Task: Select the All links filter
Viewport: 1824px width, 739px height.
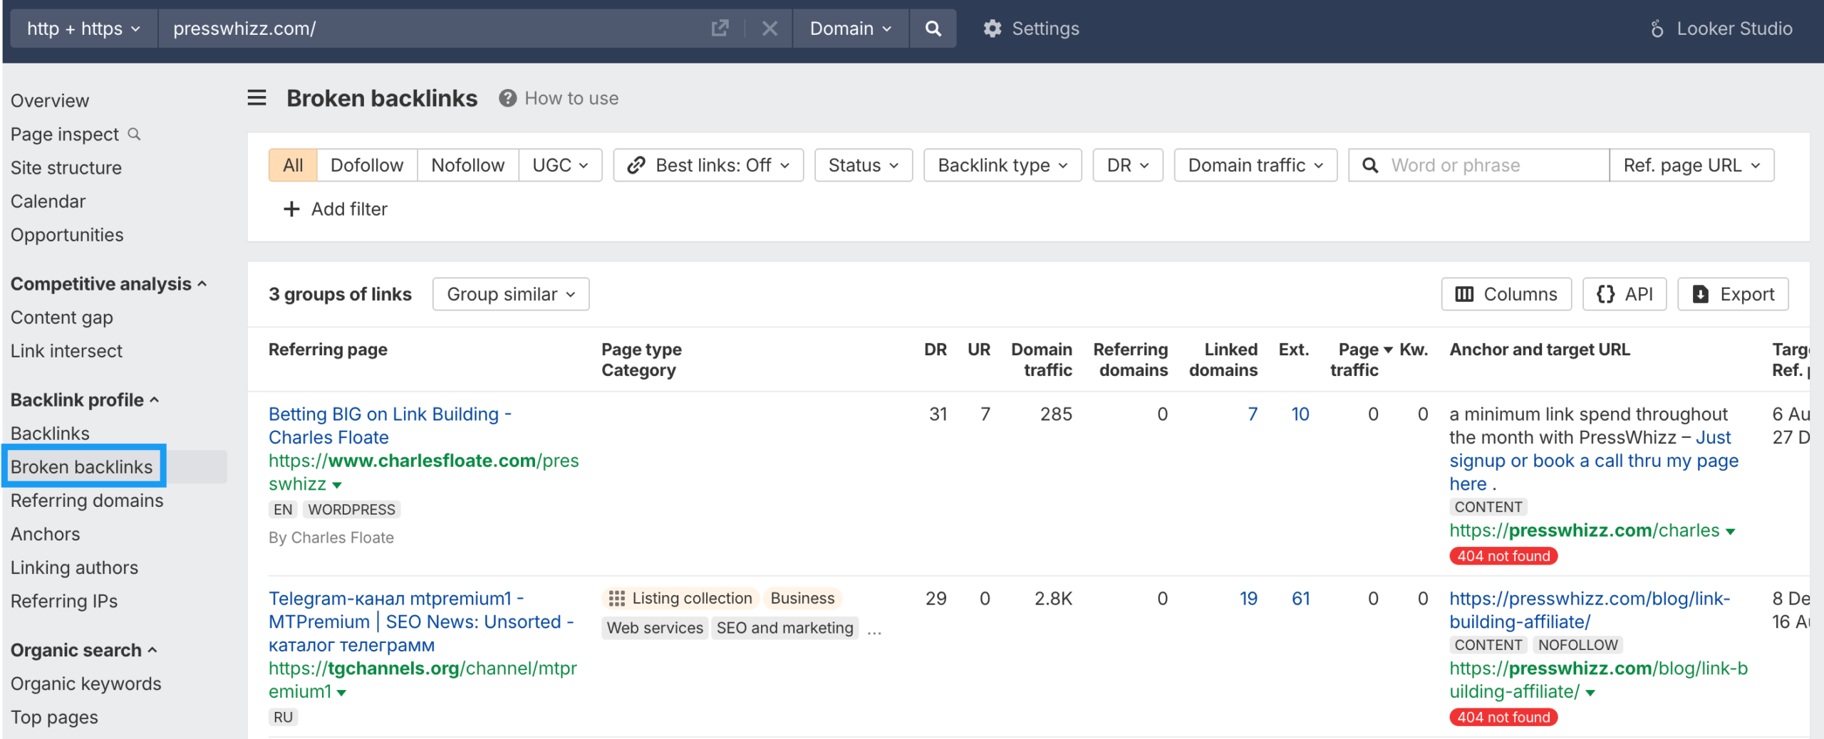Action: point(293,165)
